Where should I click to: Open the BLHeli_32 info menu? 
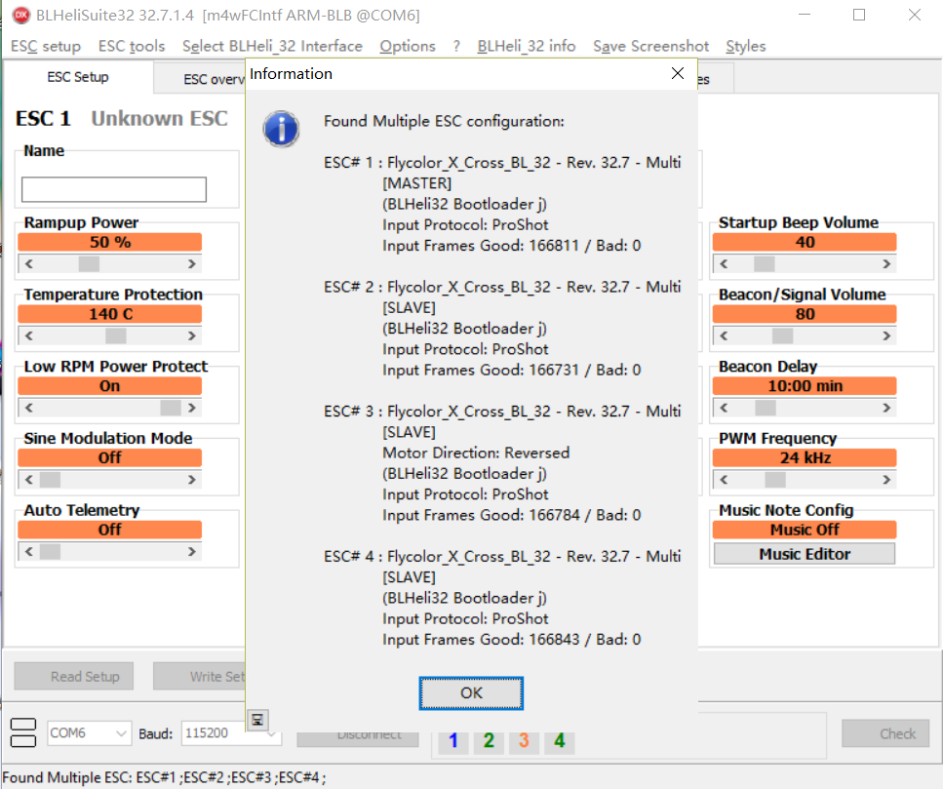[x=527, y=46]
